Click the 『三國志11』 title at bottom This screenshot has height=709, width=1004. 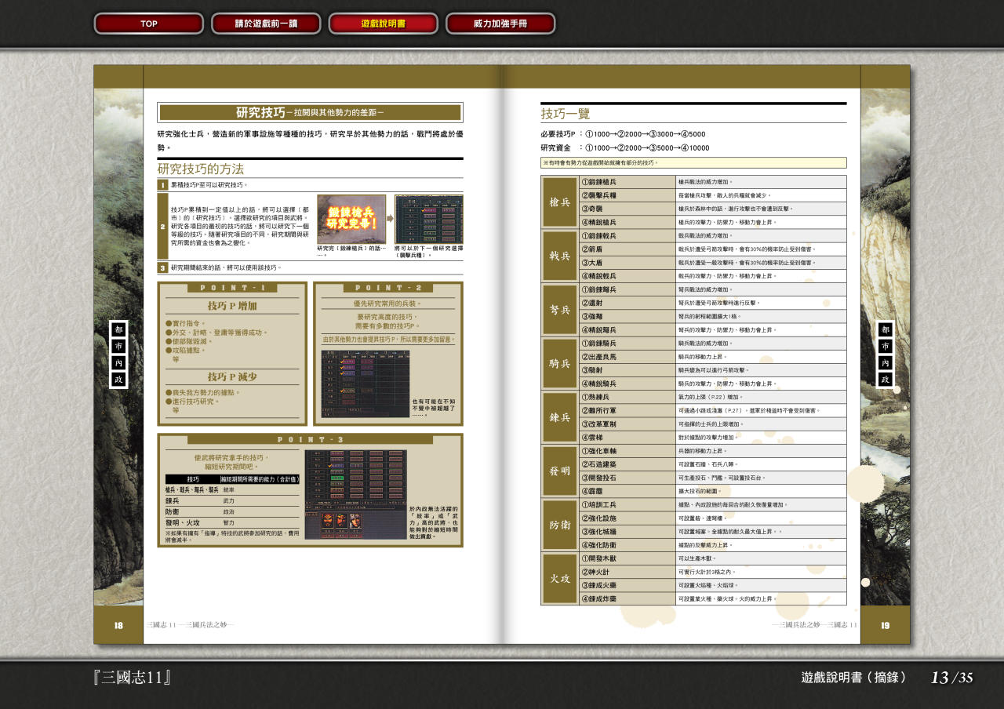tap(133, 678)
